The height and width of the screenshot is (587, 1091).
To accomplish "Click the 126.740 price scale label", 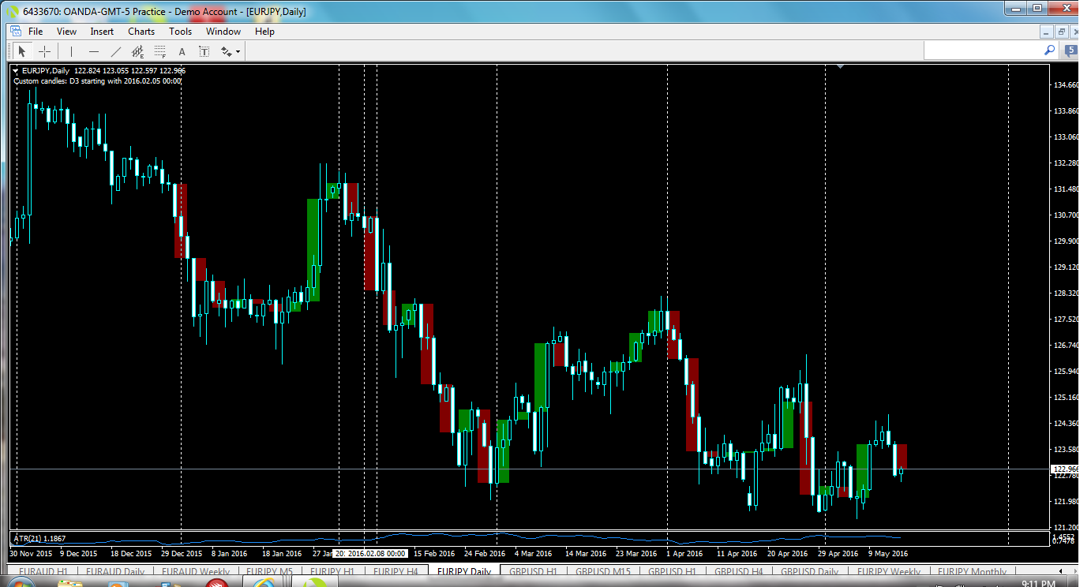I will tap(1066, 346).
